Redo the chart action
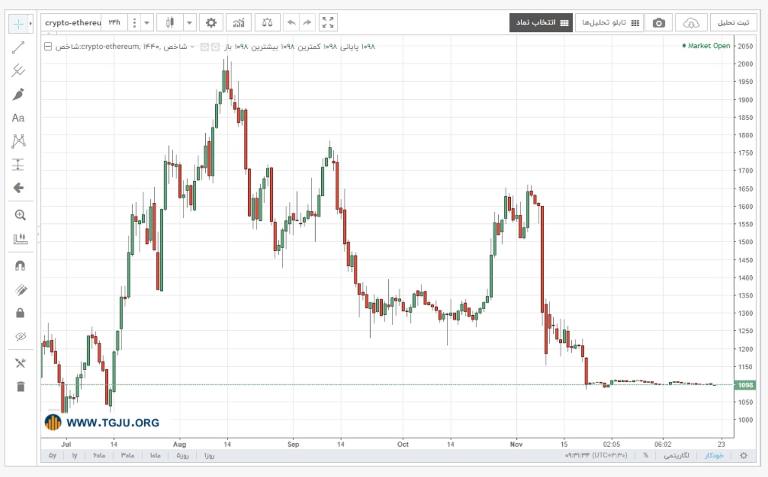Screen dimensions: 768x477 [307, 22]
